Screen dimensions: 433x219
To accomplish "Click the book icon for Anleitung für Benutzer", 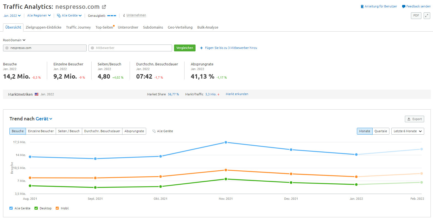I will 362,6.
